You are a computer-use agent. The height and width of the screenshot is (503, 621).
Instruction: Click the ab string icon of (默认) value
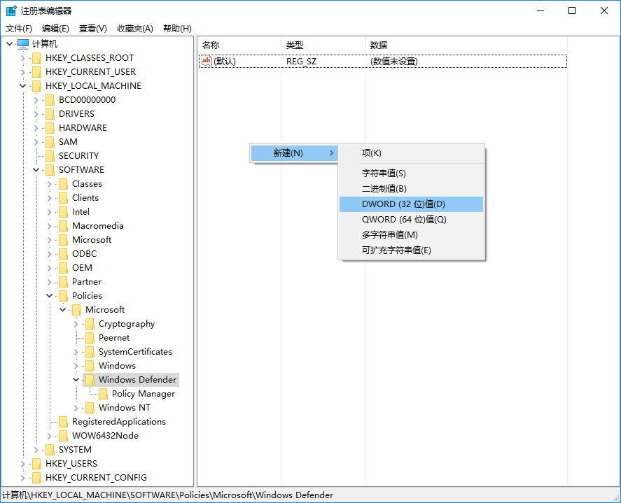click(207, 62)
